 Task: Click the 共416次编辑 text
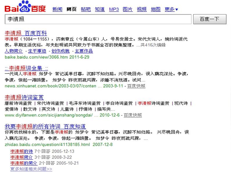click(x=153, y=45)
